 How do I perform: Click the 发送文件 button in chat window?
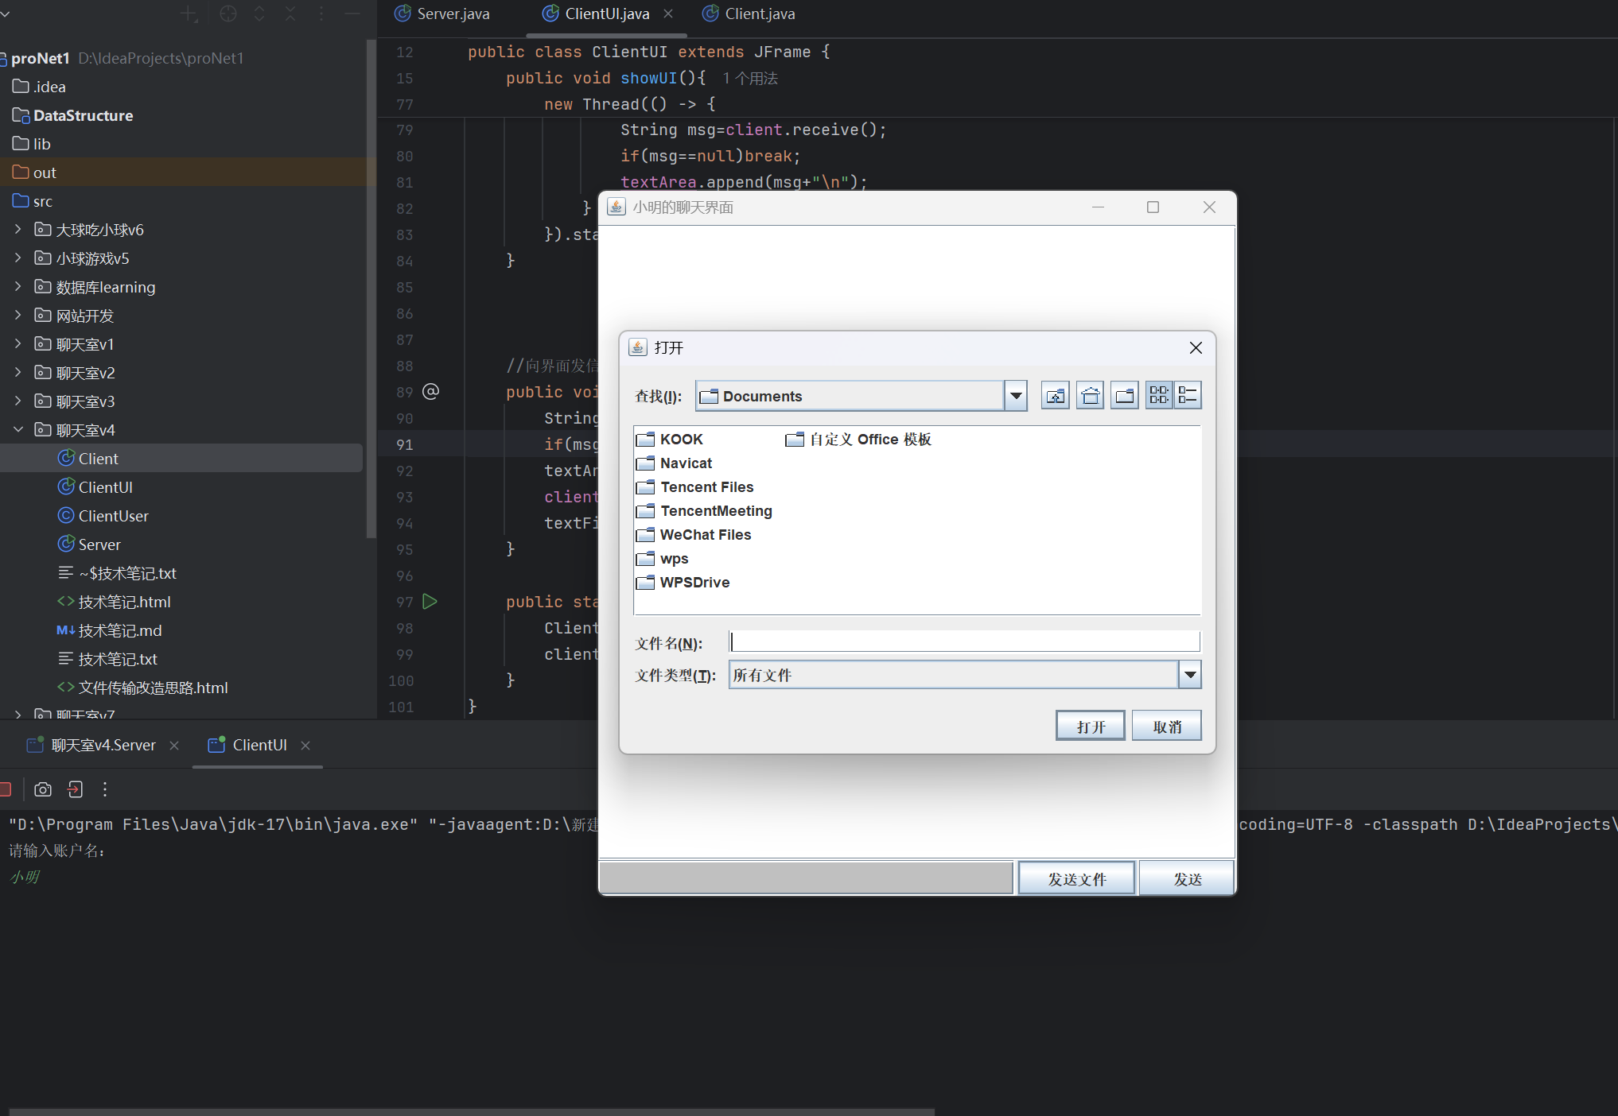tap(1076, 878)
